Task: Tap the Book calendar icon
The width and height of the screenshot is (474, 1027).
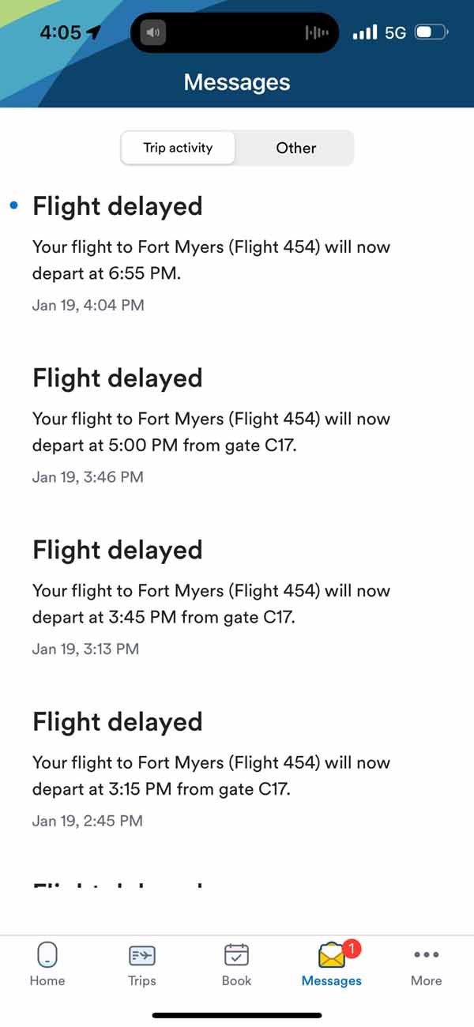Action: coord(236,955)
